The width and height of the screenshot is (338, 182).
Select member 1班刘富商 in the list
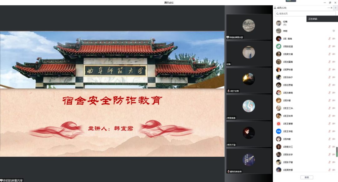[x=305, y=62]
